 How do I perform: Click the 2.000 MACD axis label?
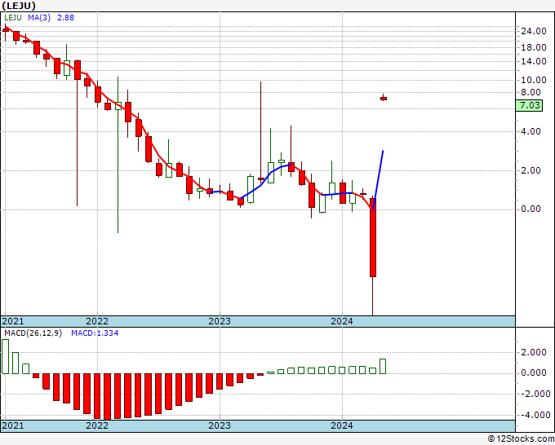point(534,352)
